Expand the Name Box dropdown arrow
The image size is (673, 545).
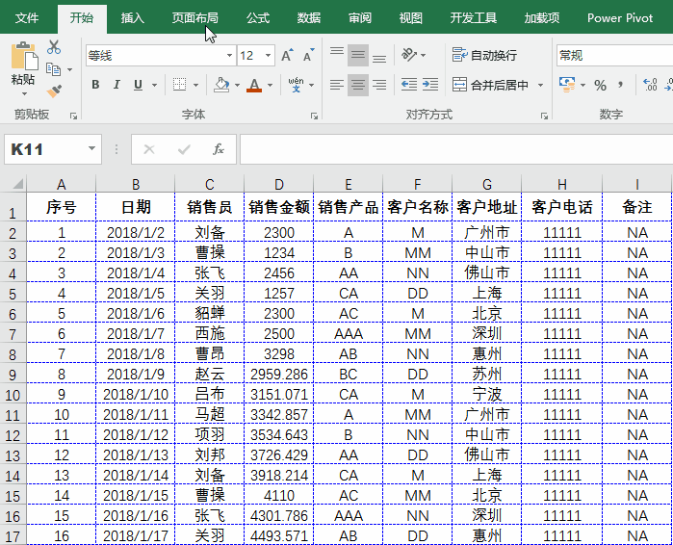[x=92, y=149]
